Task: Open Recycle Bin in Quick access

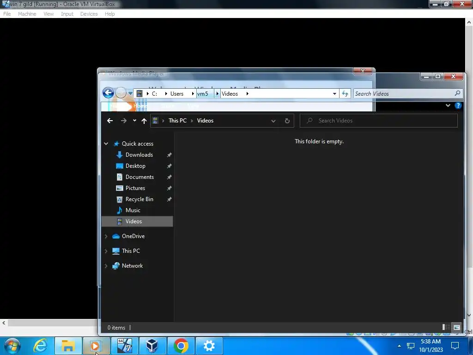Action: (x=139, y=199)
